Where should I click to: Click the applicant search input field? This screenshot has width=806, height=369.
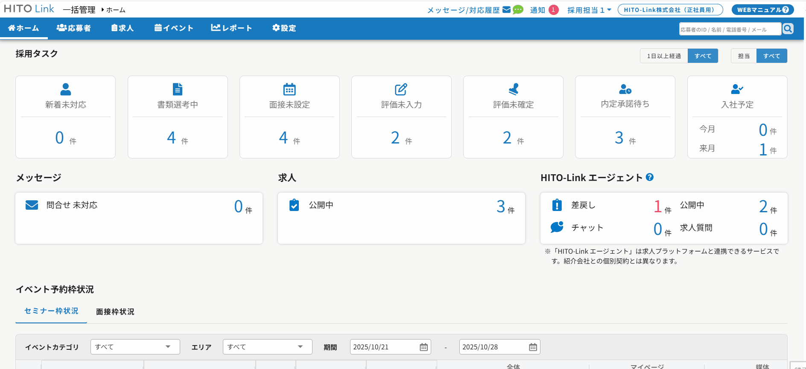pyautogui.click(x=730, y=29)
